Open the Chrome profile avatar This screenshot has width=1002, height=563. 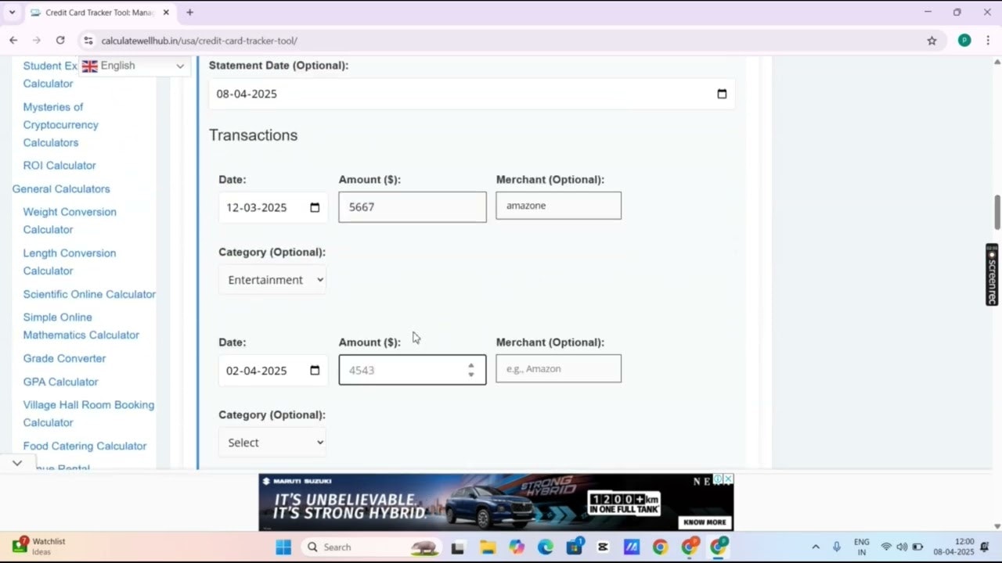click(x=964, y=41)
